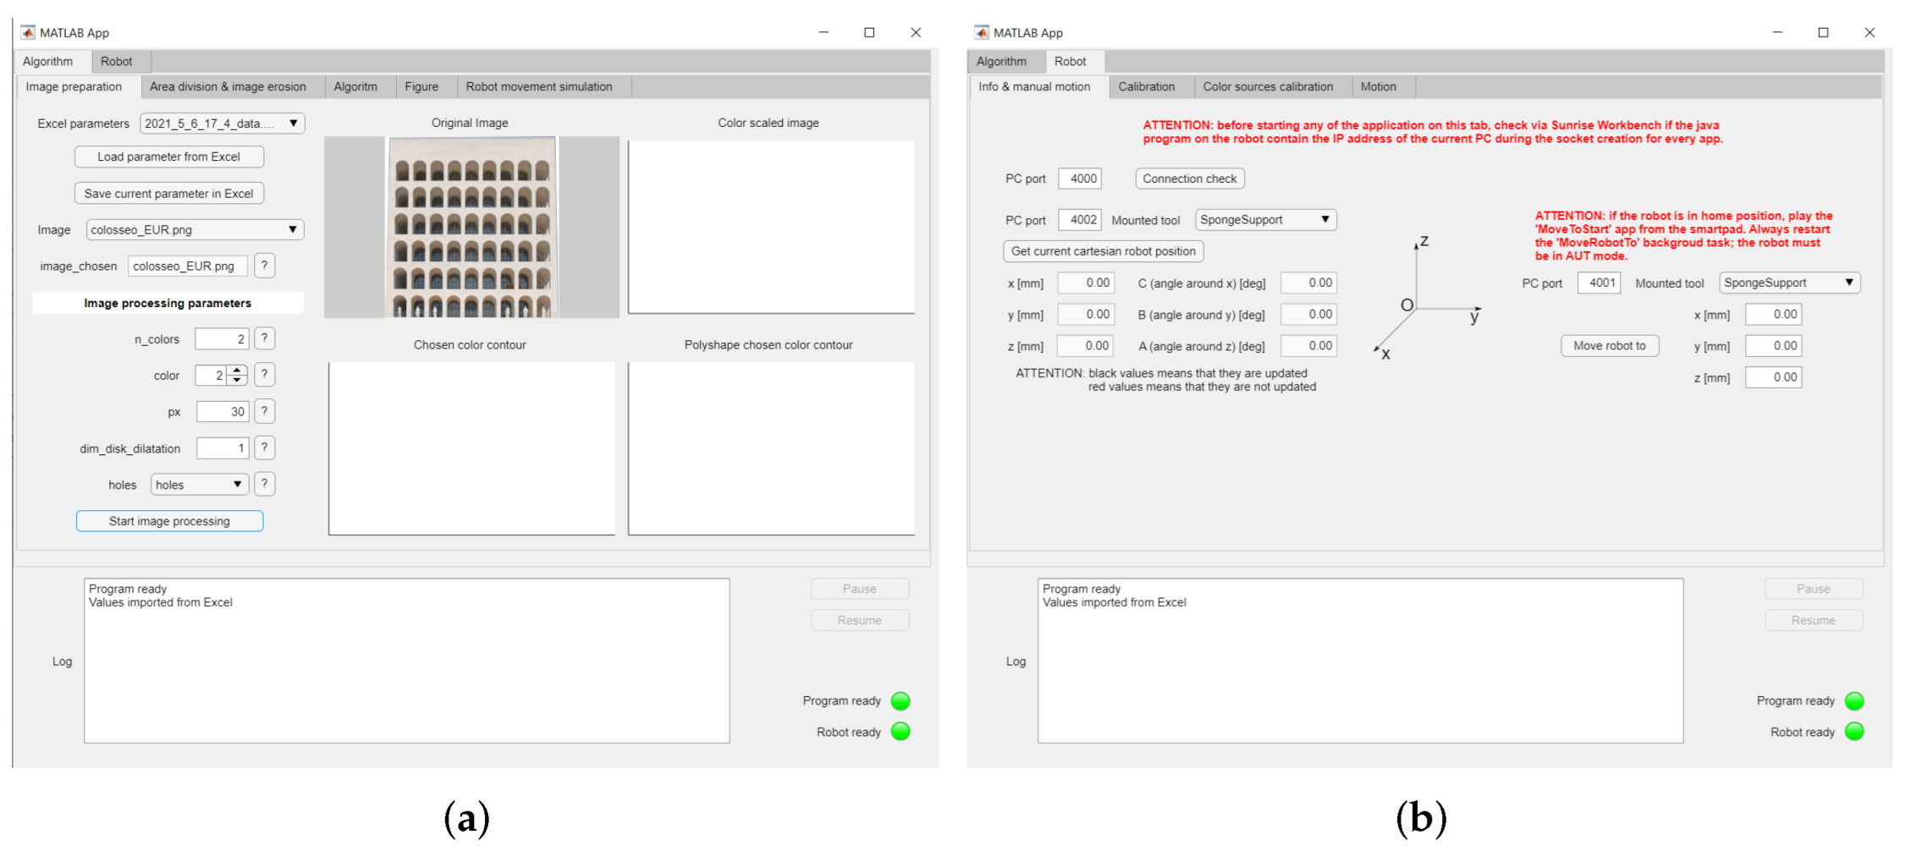Open the n_colors help question mark
The width and height of the screenshot is (1905, 851).
coord(264,338)
